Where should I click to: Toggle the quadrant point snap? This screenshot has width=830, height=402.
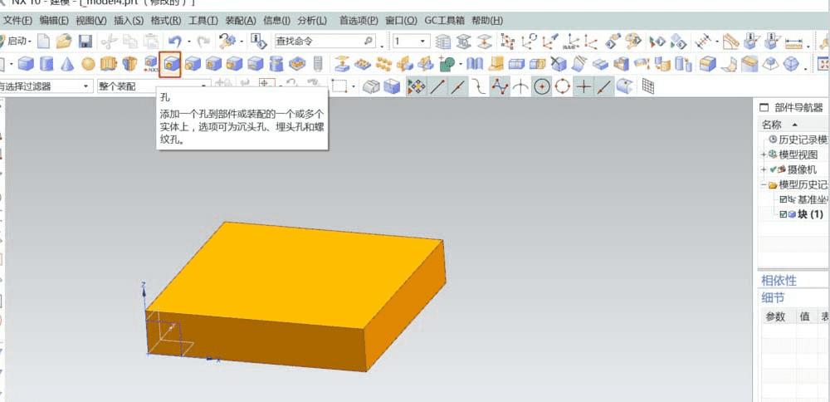coord(562,86)
